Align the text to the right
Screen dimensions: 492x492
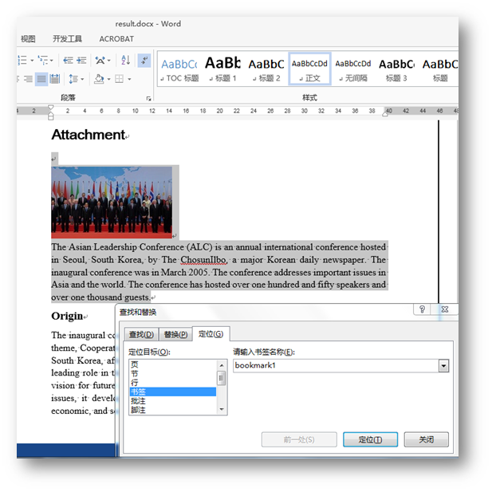click(28, 79)
